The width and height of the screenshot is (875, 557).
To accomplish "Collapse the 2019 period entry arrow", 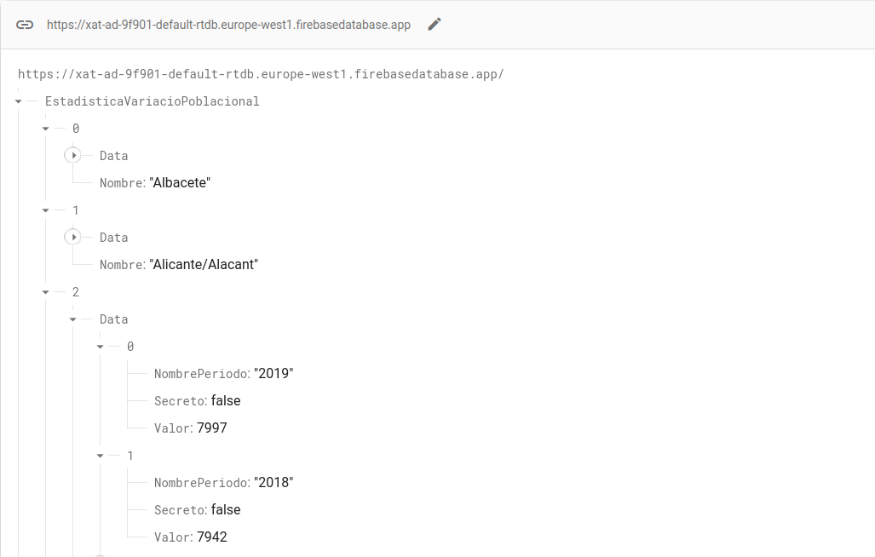I will point(100,347).
